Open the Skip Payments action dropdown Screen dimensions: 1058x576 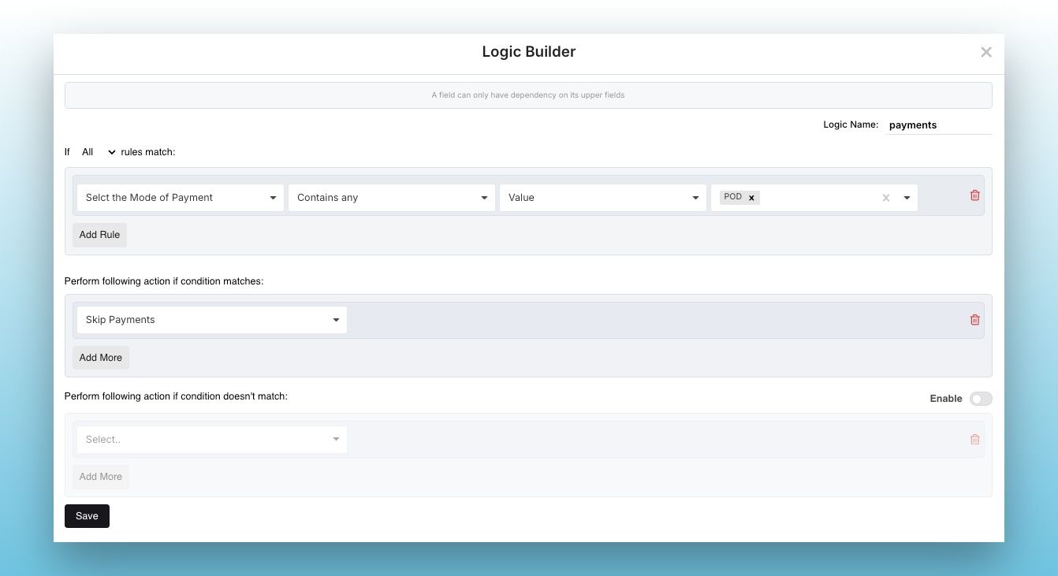tap(211, 320)
